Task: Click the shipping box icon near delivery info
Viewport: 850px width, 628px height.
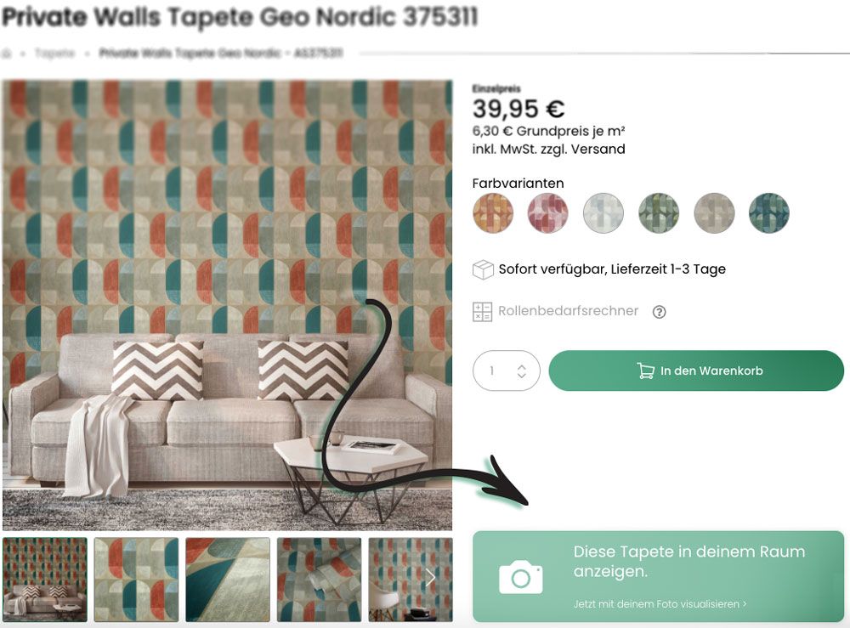Action: (484, 269)
